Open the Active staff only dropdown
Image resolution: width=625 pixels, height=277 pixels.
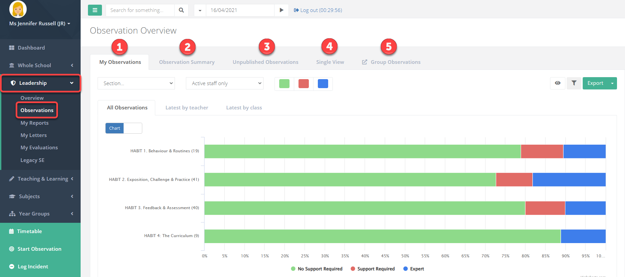point(225,83)
